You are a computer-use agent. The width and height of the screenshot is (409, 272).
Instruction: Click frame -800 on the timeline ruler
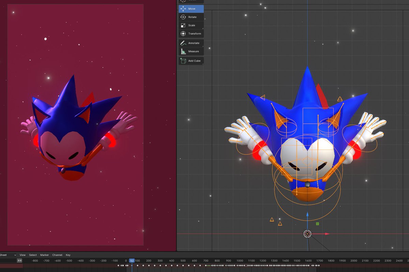tap(35, 261)
